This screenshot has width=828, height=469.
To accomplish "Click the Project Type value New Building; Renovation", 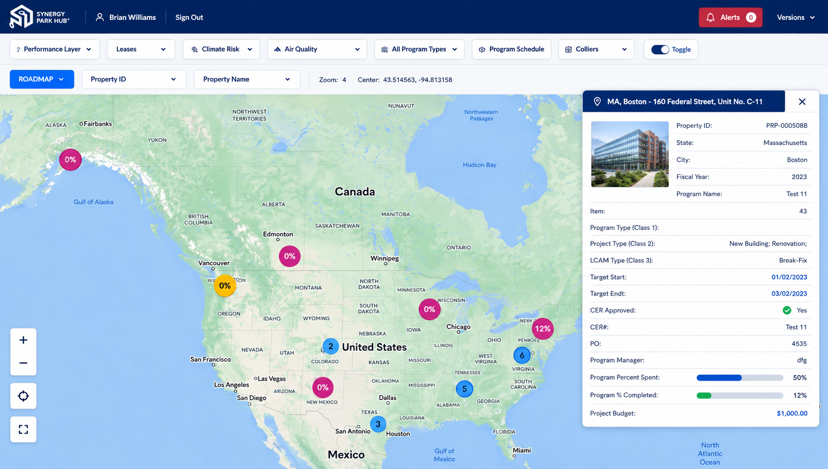I will coord(768,244).
